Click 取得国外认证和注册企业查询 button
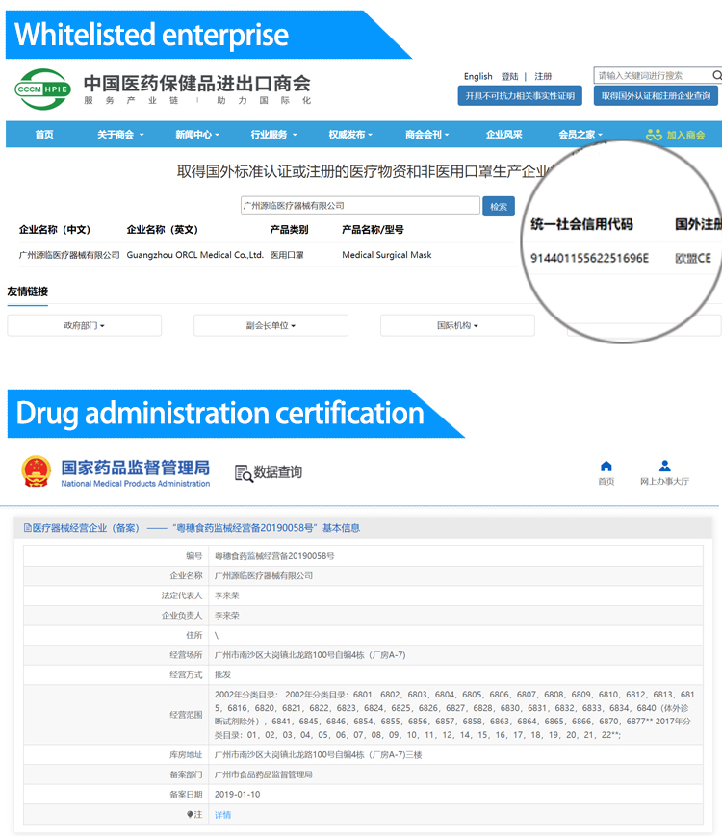This screenshot has width=722, height=836. pyautogui.click(x=656, y=96)
